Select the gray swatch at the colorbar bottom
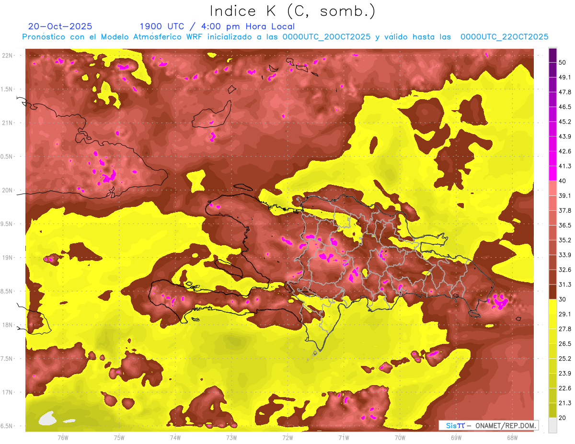575x444 pixels. [552, 425]
